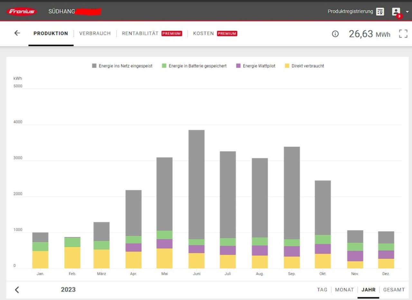The image size is (412, 300).
Task: Open the user account profile icon
Action: [x=396, y=12]
